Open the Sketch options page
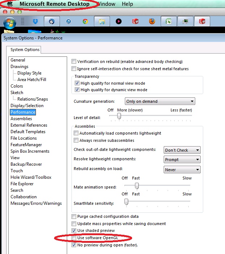The image size is (225, 254). (x=17, y=93)
